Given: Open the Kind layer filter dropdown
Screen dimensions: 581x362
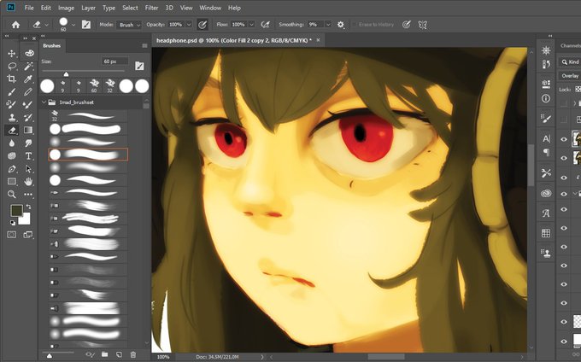Looking at the screenshot, I should (x=570, y=61).
